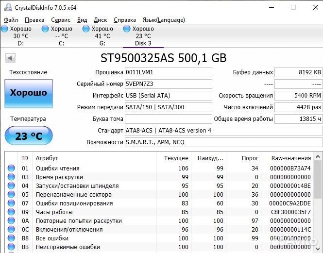The image size is (323, 253).
Task: Open the Вид menu
Action: tap(82, 20)
